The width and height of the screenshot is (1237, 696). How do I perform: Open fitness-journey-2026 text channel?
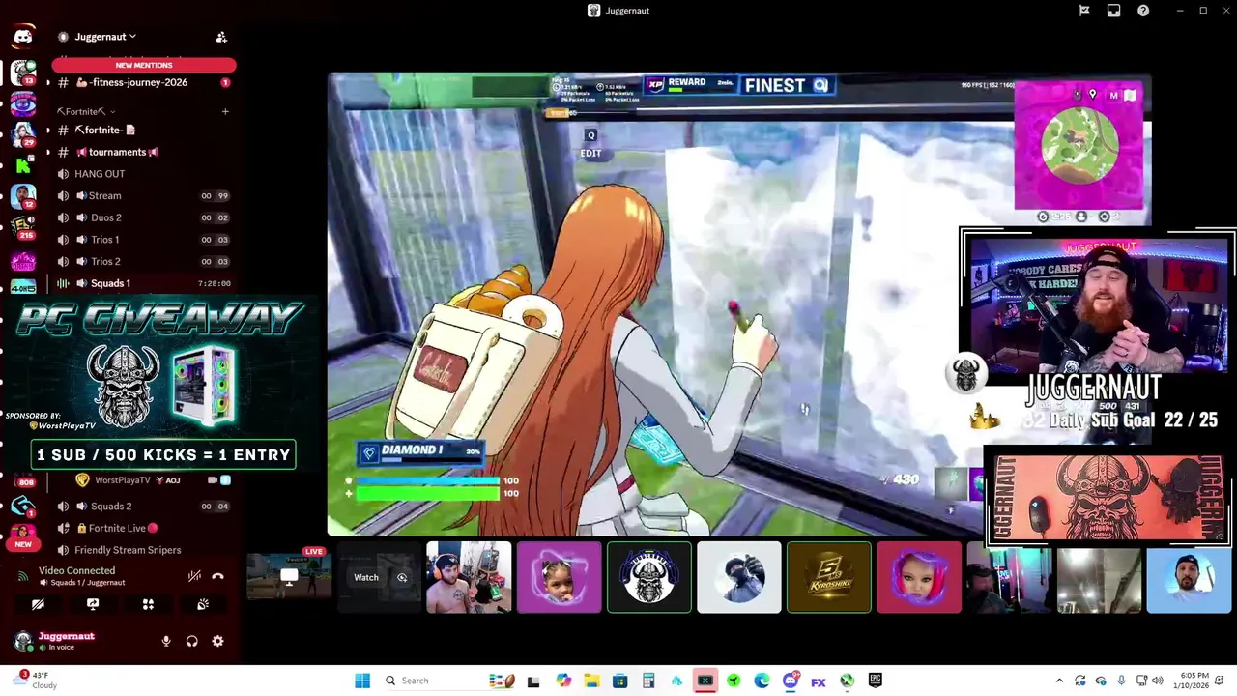(x=144, y=83)
